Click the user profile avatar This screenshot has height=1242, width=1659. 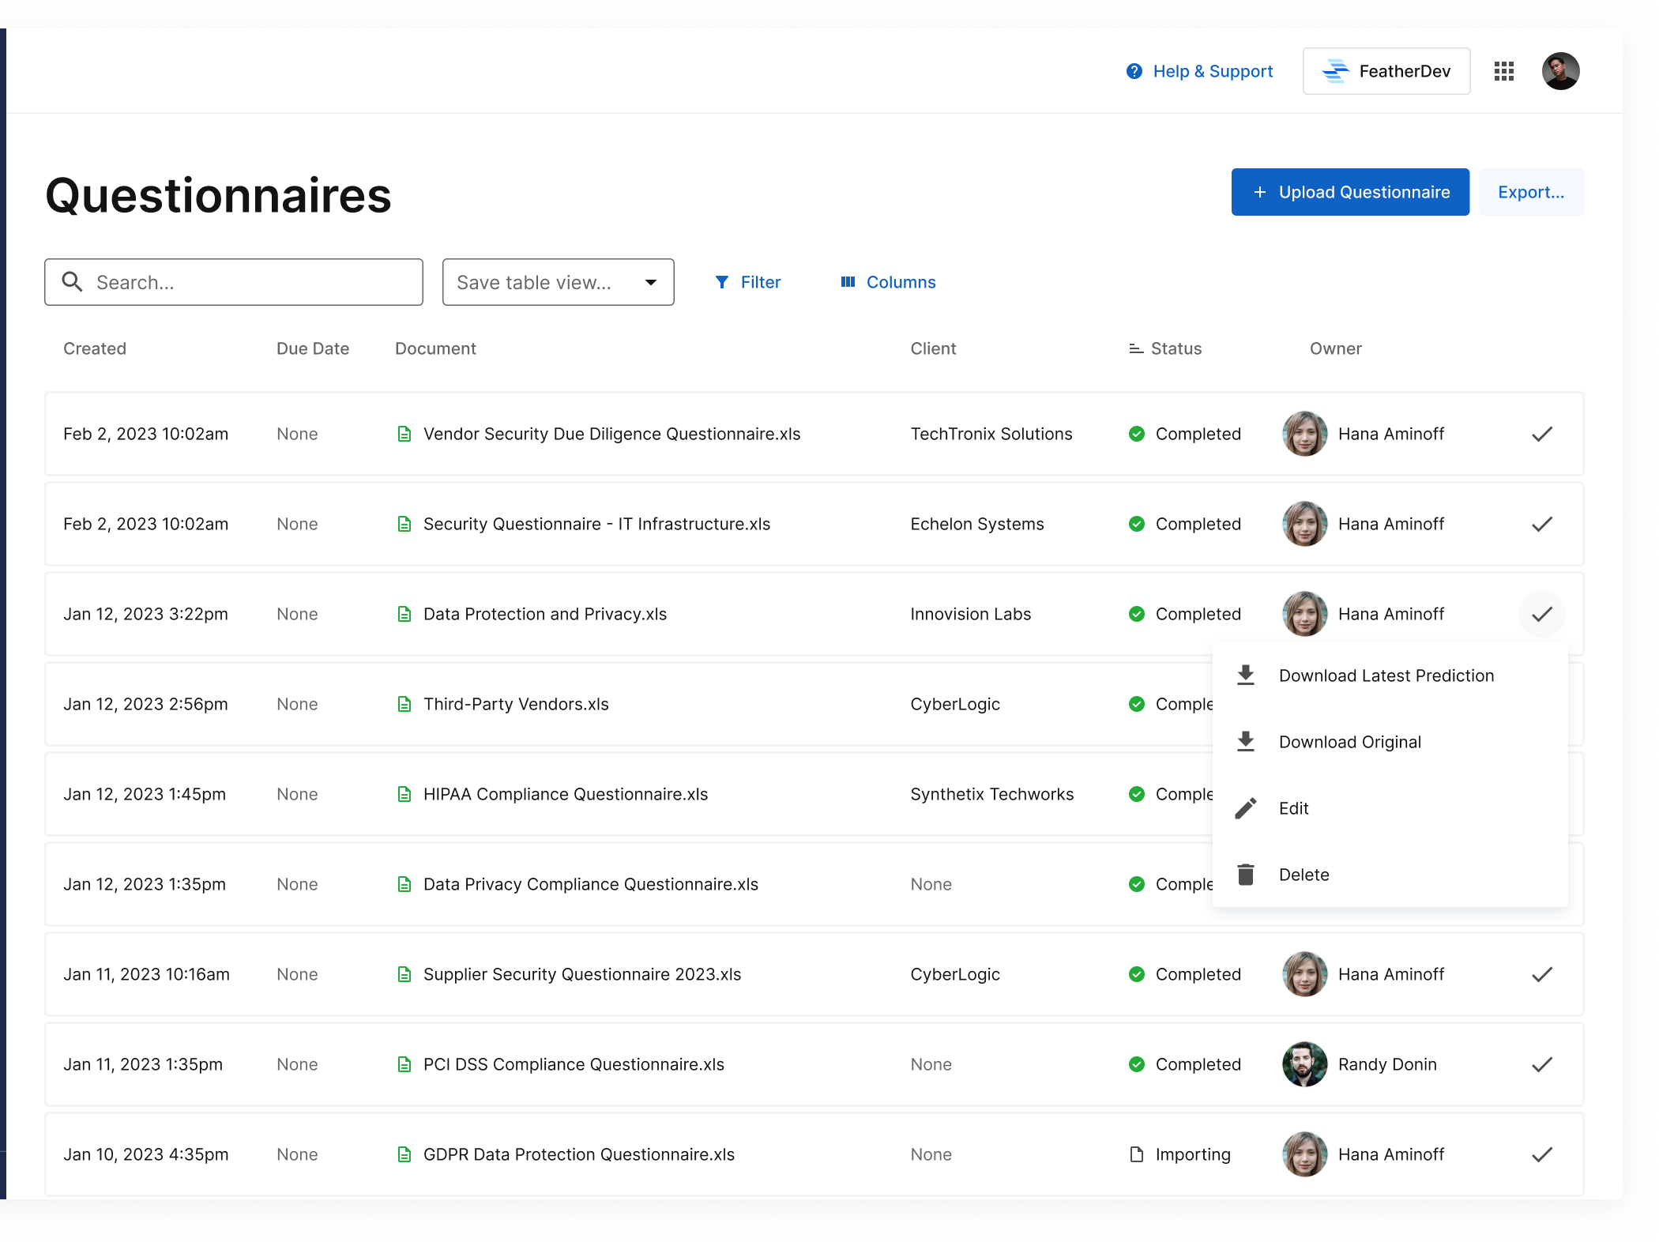tap(1560, 71)
